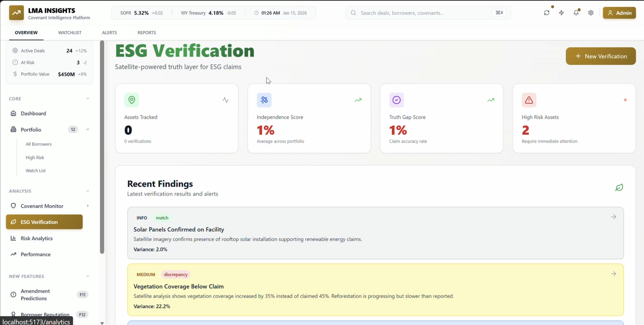Focus the search deals input field

coord(423,13)
